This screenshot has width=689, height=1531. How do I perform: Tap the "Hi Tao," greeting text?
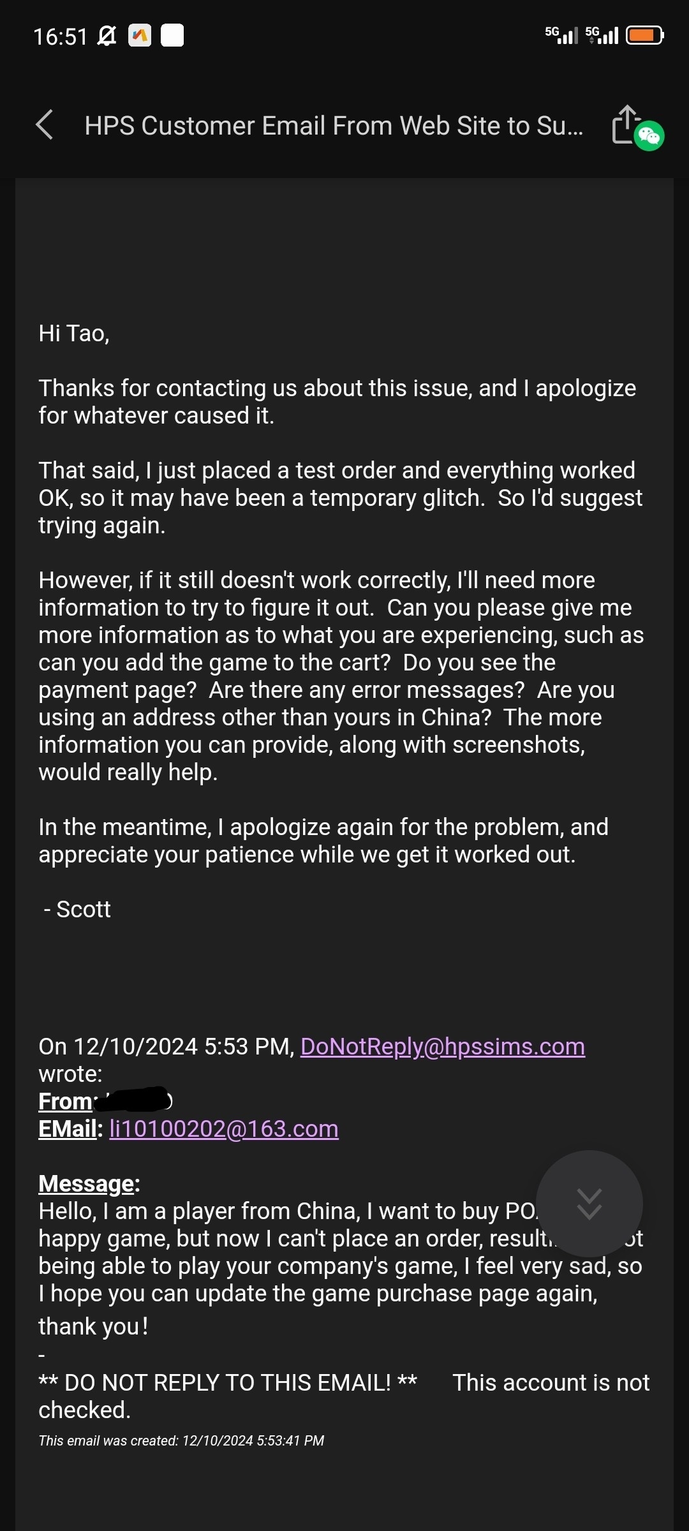(x=74, y=334)
